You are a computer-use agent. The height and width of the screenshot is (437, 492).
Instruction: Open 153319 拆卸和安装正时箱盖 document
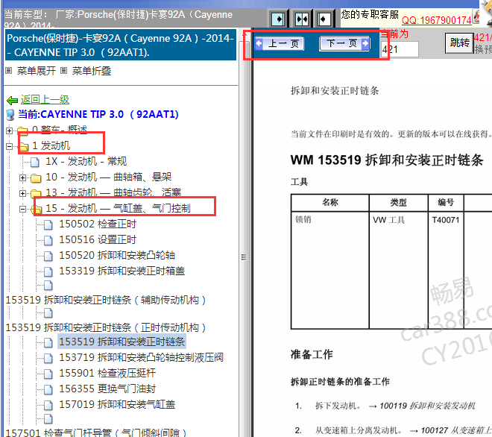point(122,271)
